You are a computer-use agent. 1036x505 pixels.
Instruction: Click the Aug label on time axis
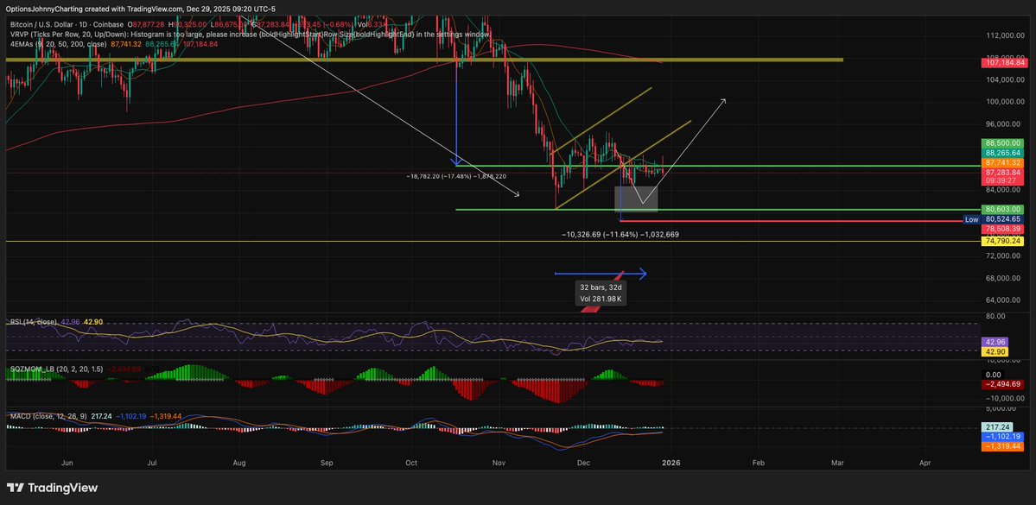[x=240, y=464]
